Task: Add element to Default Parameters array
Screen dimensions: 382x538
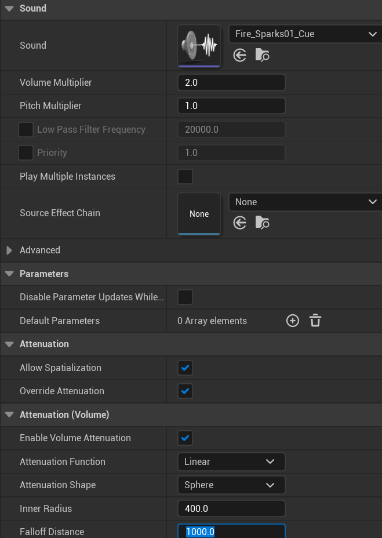Action: 293,321
